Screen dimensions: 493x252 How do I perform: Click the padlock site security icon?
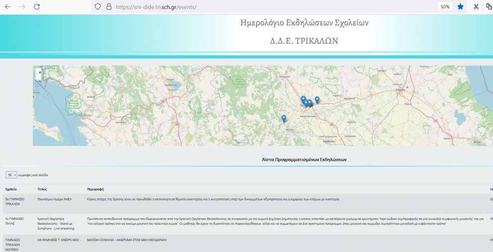coord(108,7)
